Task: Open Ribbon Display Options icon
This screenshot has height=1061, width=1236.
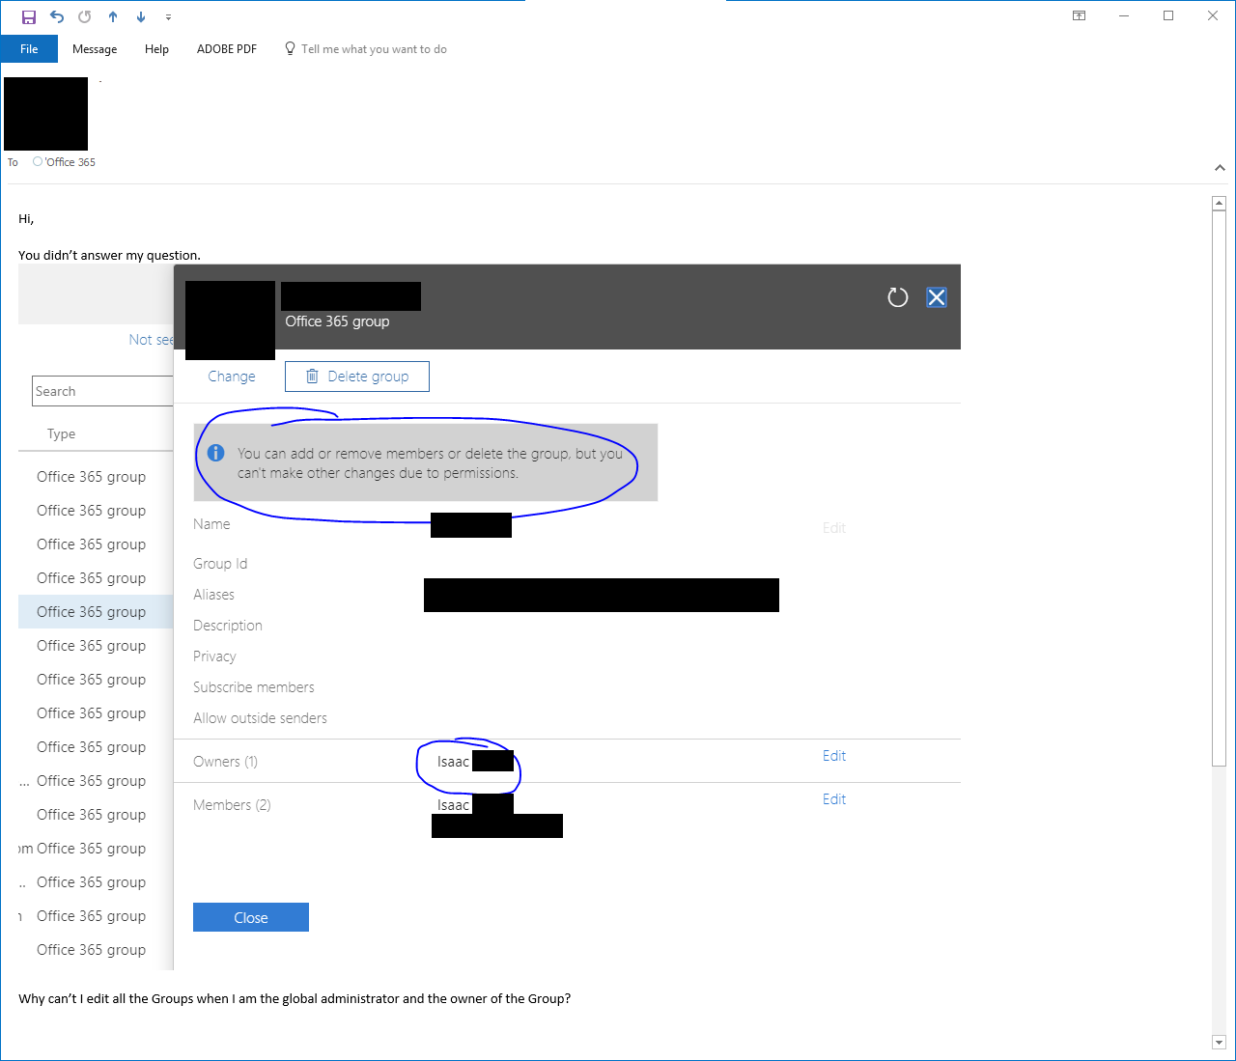Action: pos(1080,15)
